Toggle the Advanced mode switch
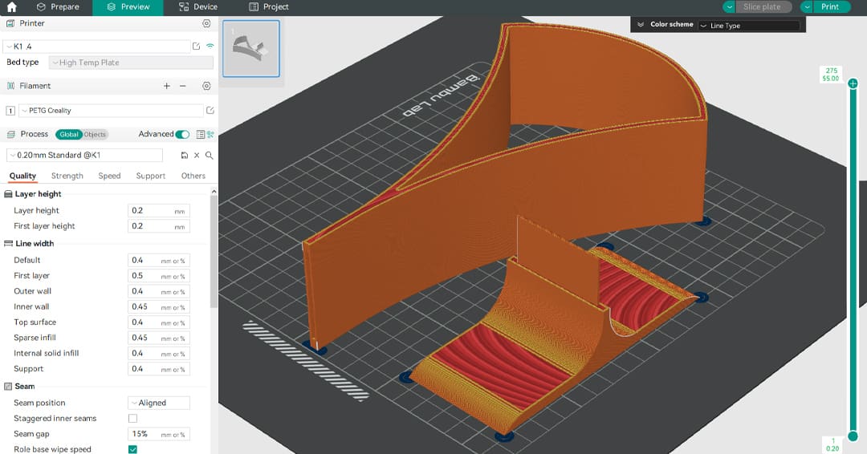The width and height of the screenshot is (867, 454). [182, 135]
